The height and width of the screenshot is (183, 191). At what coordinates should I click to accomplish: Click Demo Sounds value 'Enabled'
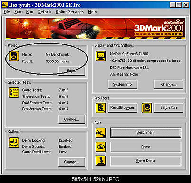[65, 146]
